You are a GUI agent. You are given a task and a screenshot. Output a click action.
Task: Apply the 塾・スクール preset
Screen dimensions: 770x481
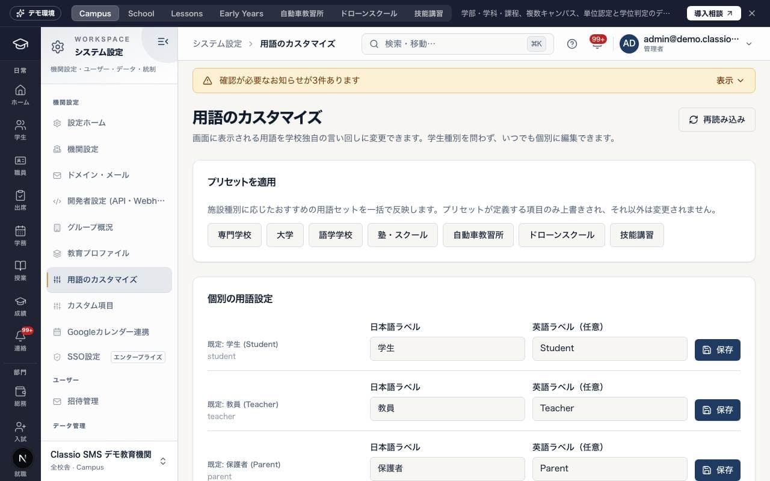pyautogui.click(x=402, y=235)
